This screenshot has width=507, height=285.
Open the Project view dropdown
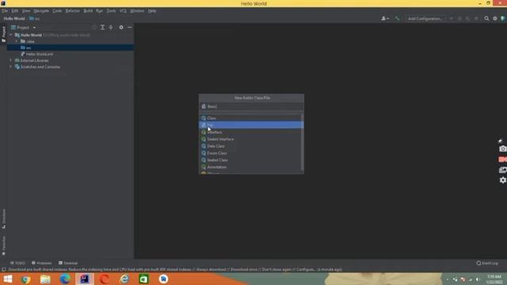tap(23, 28)
